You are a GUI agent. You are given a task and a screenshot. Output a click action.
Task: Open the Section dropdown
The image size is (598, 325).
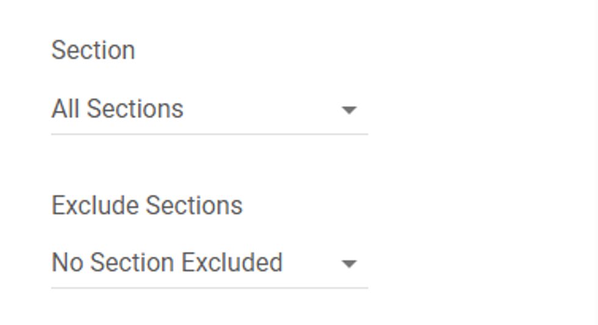pos(209,110)
